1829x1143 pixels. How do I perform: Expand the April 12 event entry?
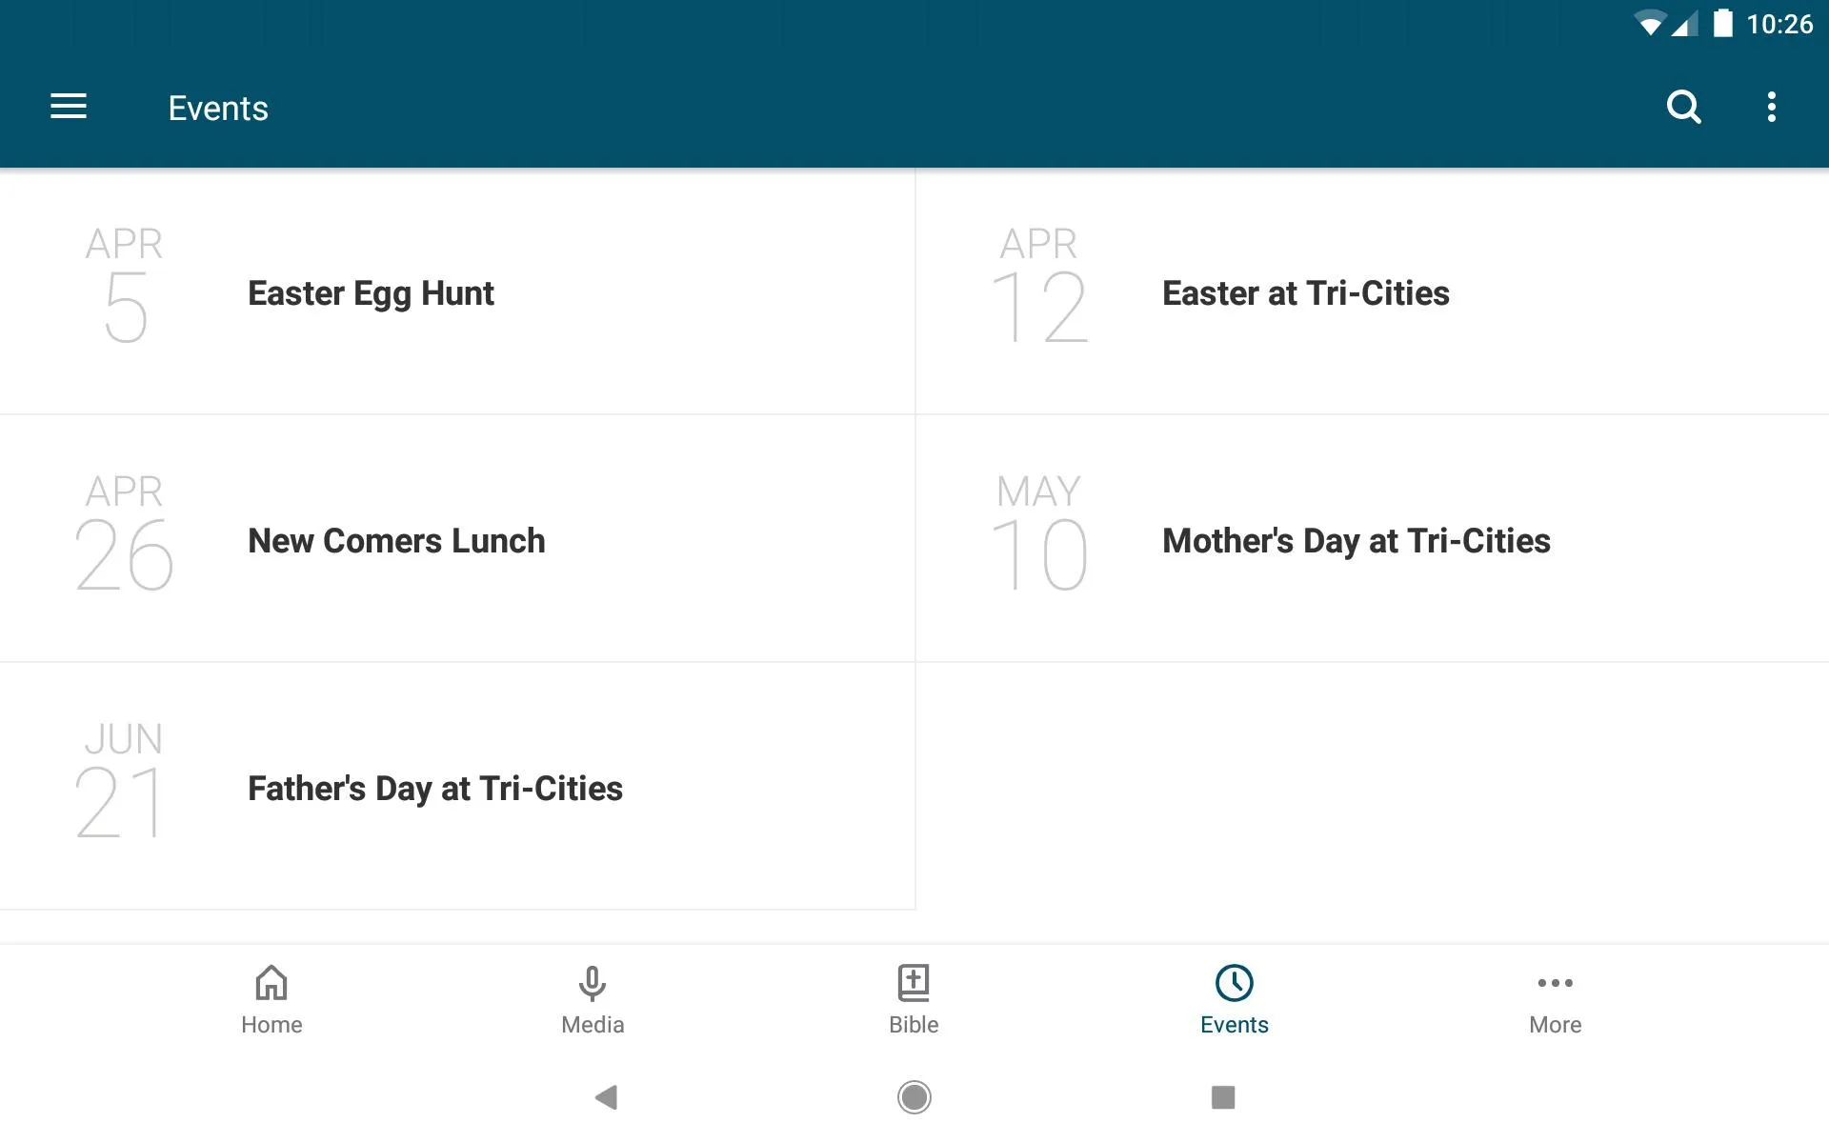[x=1372, y=292]
